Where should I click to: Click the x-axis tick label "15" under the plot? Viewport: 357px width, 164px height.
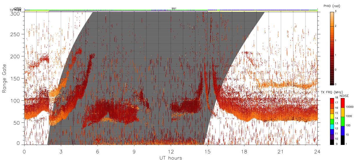tap(208, 151)
